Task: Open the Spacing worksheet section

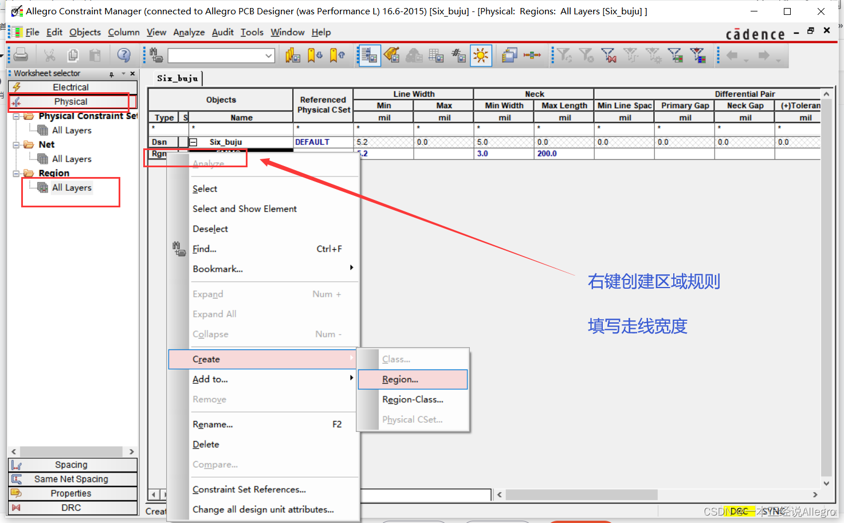Action: (x=73, y=465)
